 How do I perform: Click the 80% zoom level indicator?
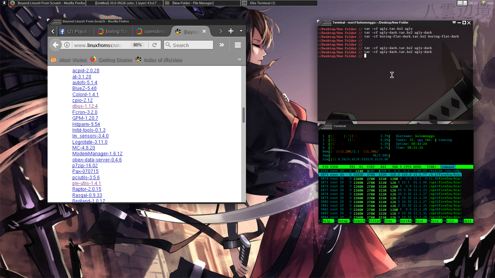pyautogui.click(x=138, y=45)
